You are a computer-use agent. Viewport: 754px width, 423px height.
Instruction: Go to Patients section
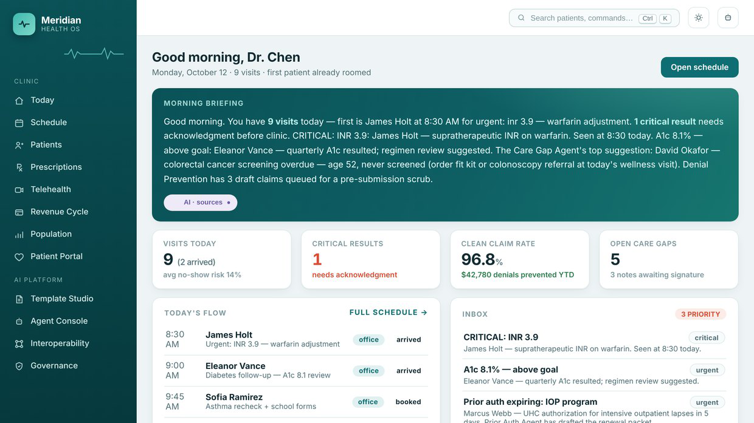click(x=68, y=145)
